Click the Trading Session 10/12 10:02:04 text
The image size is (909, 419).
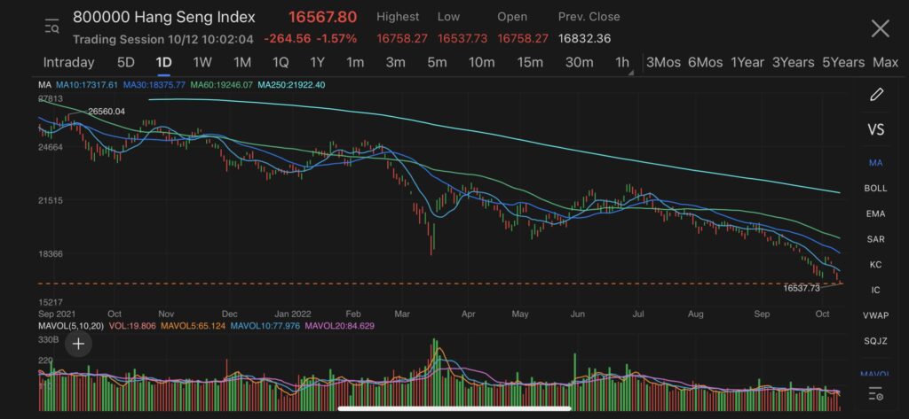click(x=163, y=39)
